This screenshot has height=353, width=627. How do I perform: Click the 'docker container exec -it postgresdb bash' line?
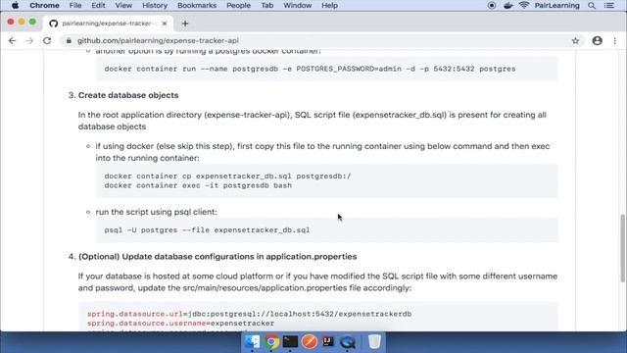[x=198, y=185]
